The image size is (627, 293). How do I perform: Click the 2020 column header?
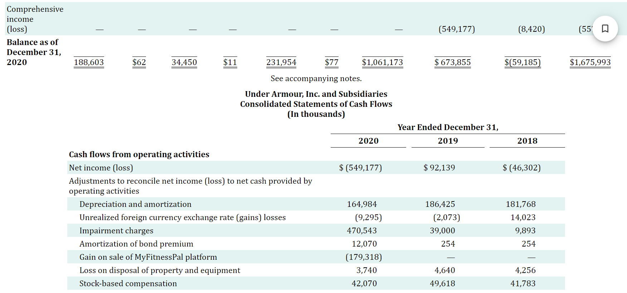click(x=368, y=141)
